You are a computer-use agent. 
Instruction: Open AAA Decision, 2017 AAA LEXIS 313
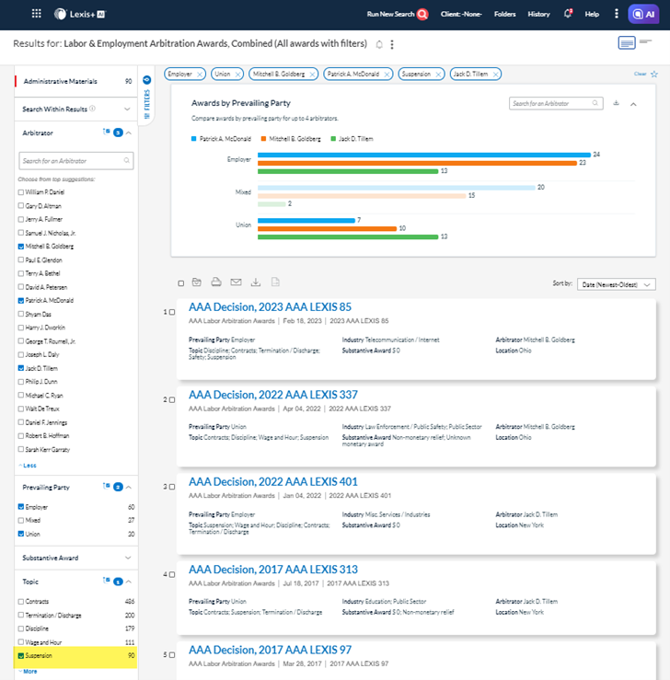coord(273,570)
